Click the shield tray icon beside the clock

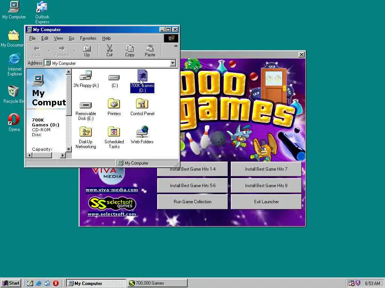(358, 283)
